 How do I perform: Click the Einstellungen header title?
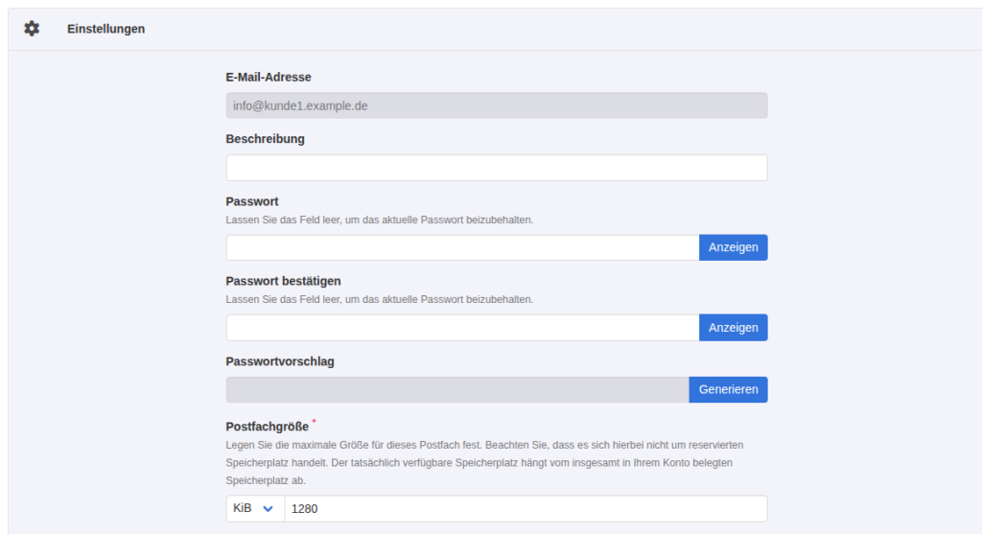tap(105, 29)
